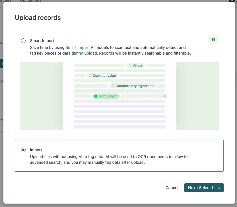Viewport: 237px width, 207px height.
Task: Click the plus icon beside Counterparty signer title
Action: coord(113,86)
